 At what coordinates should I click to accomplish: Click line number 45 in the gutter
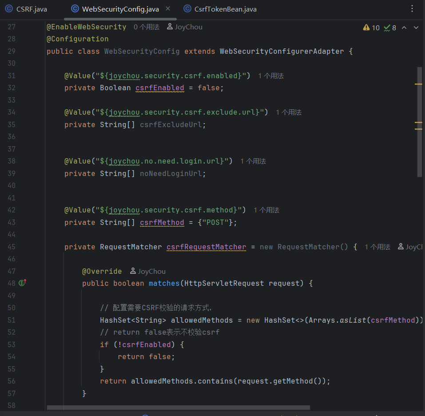12,247
